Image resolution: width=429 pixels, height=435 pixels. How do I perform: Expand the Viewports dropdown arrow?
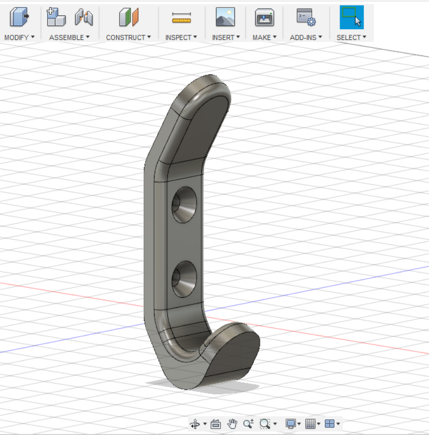pyautogui.click(x=338, y=424)
